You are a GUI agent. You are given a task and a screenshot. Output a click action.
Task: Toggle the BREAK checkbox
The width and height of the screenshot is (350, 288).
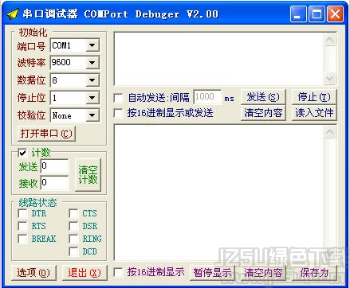pos(22,239)
